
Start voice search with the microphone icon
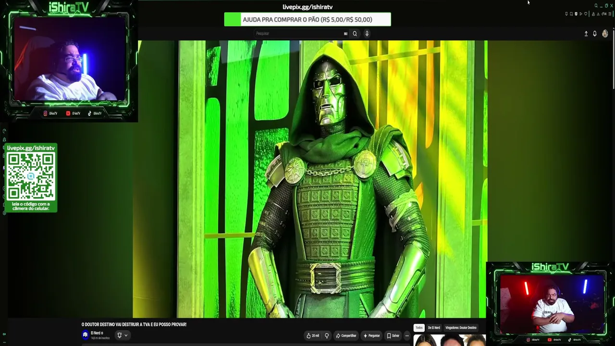point(367,34)
